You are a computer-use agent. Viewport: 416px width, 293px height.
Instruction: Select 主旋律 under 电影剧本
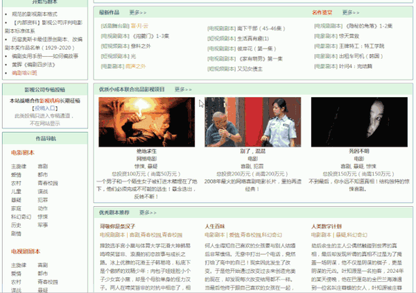(x=19, y=167)
